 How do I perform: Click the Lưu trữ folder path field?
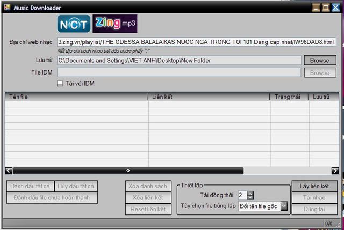pos(178,61)
